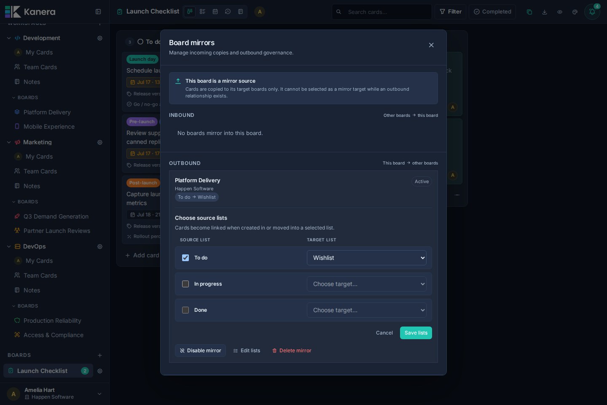Open Mobile Experience board
The width and height of the screenshot is (607, 405).
pyautogui.click(x=49, y=127)
